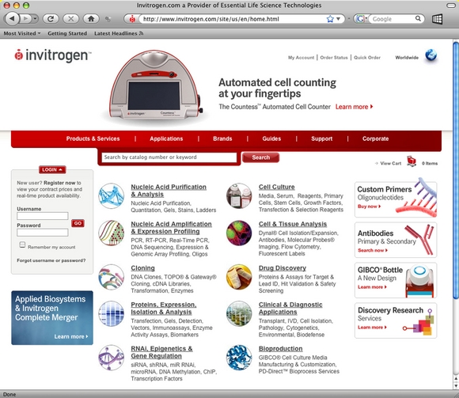
Task: Go back with the browser back arrow
Action: pos(12,19)
